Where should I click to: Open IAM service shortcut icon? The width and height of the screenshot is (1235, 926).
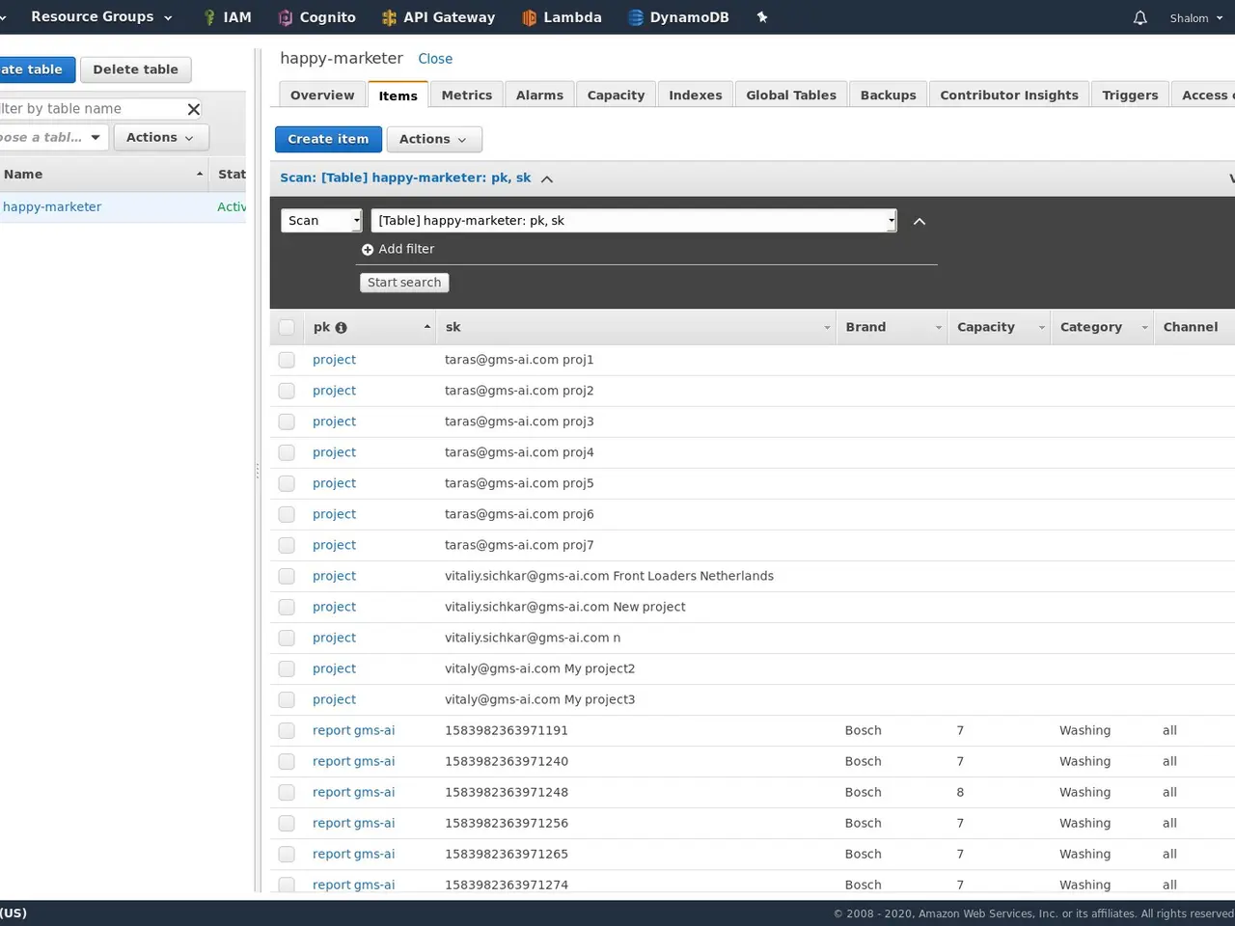coord(209,17)
